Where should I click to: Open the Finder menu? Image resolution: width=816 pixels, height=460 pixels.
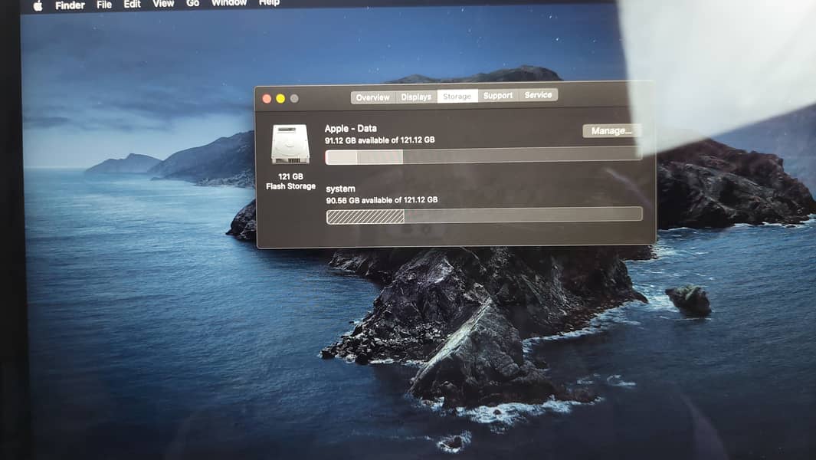(x=70, y=5)
